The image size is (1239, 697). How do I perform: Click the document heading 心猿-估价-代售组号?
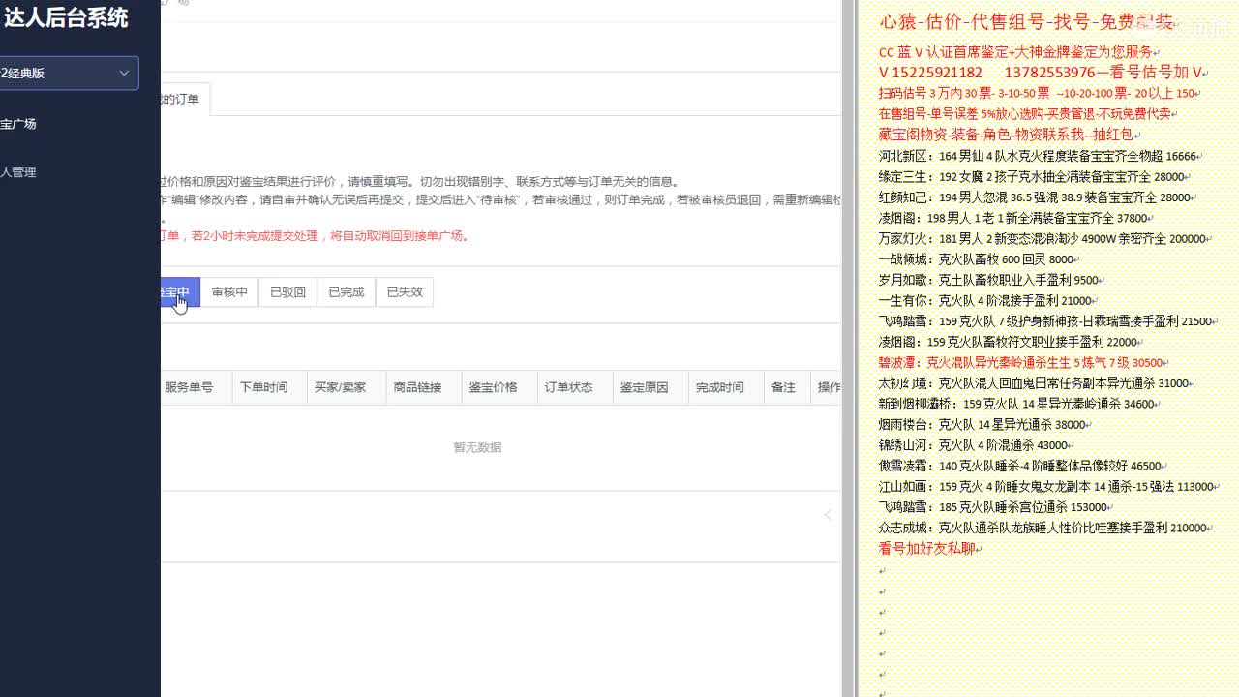tap(1026, 22)
